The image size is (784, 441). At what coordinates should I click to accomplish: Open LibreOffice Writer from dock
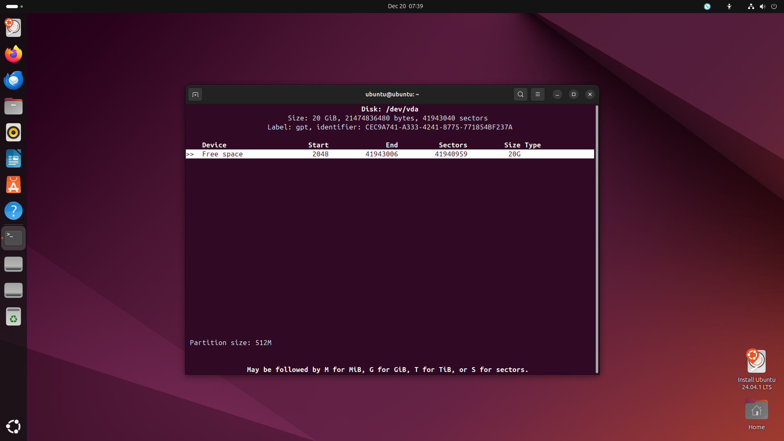[x=13, y=158]
